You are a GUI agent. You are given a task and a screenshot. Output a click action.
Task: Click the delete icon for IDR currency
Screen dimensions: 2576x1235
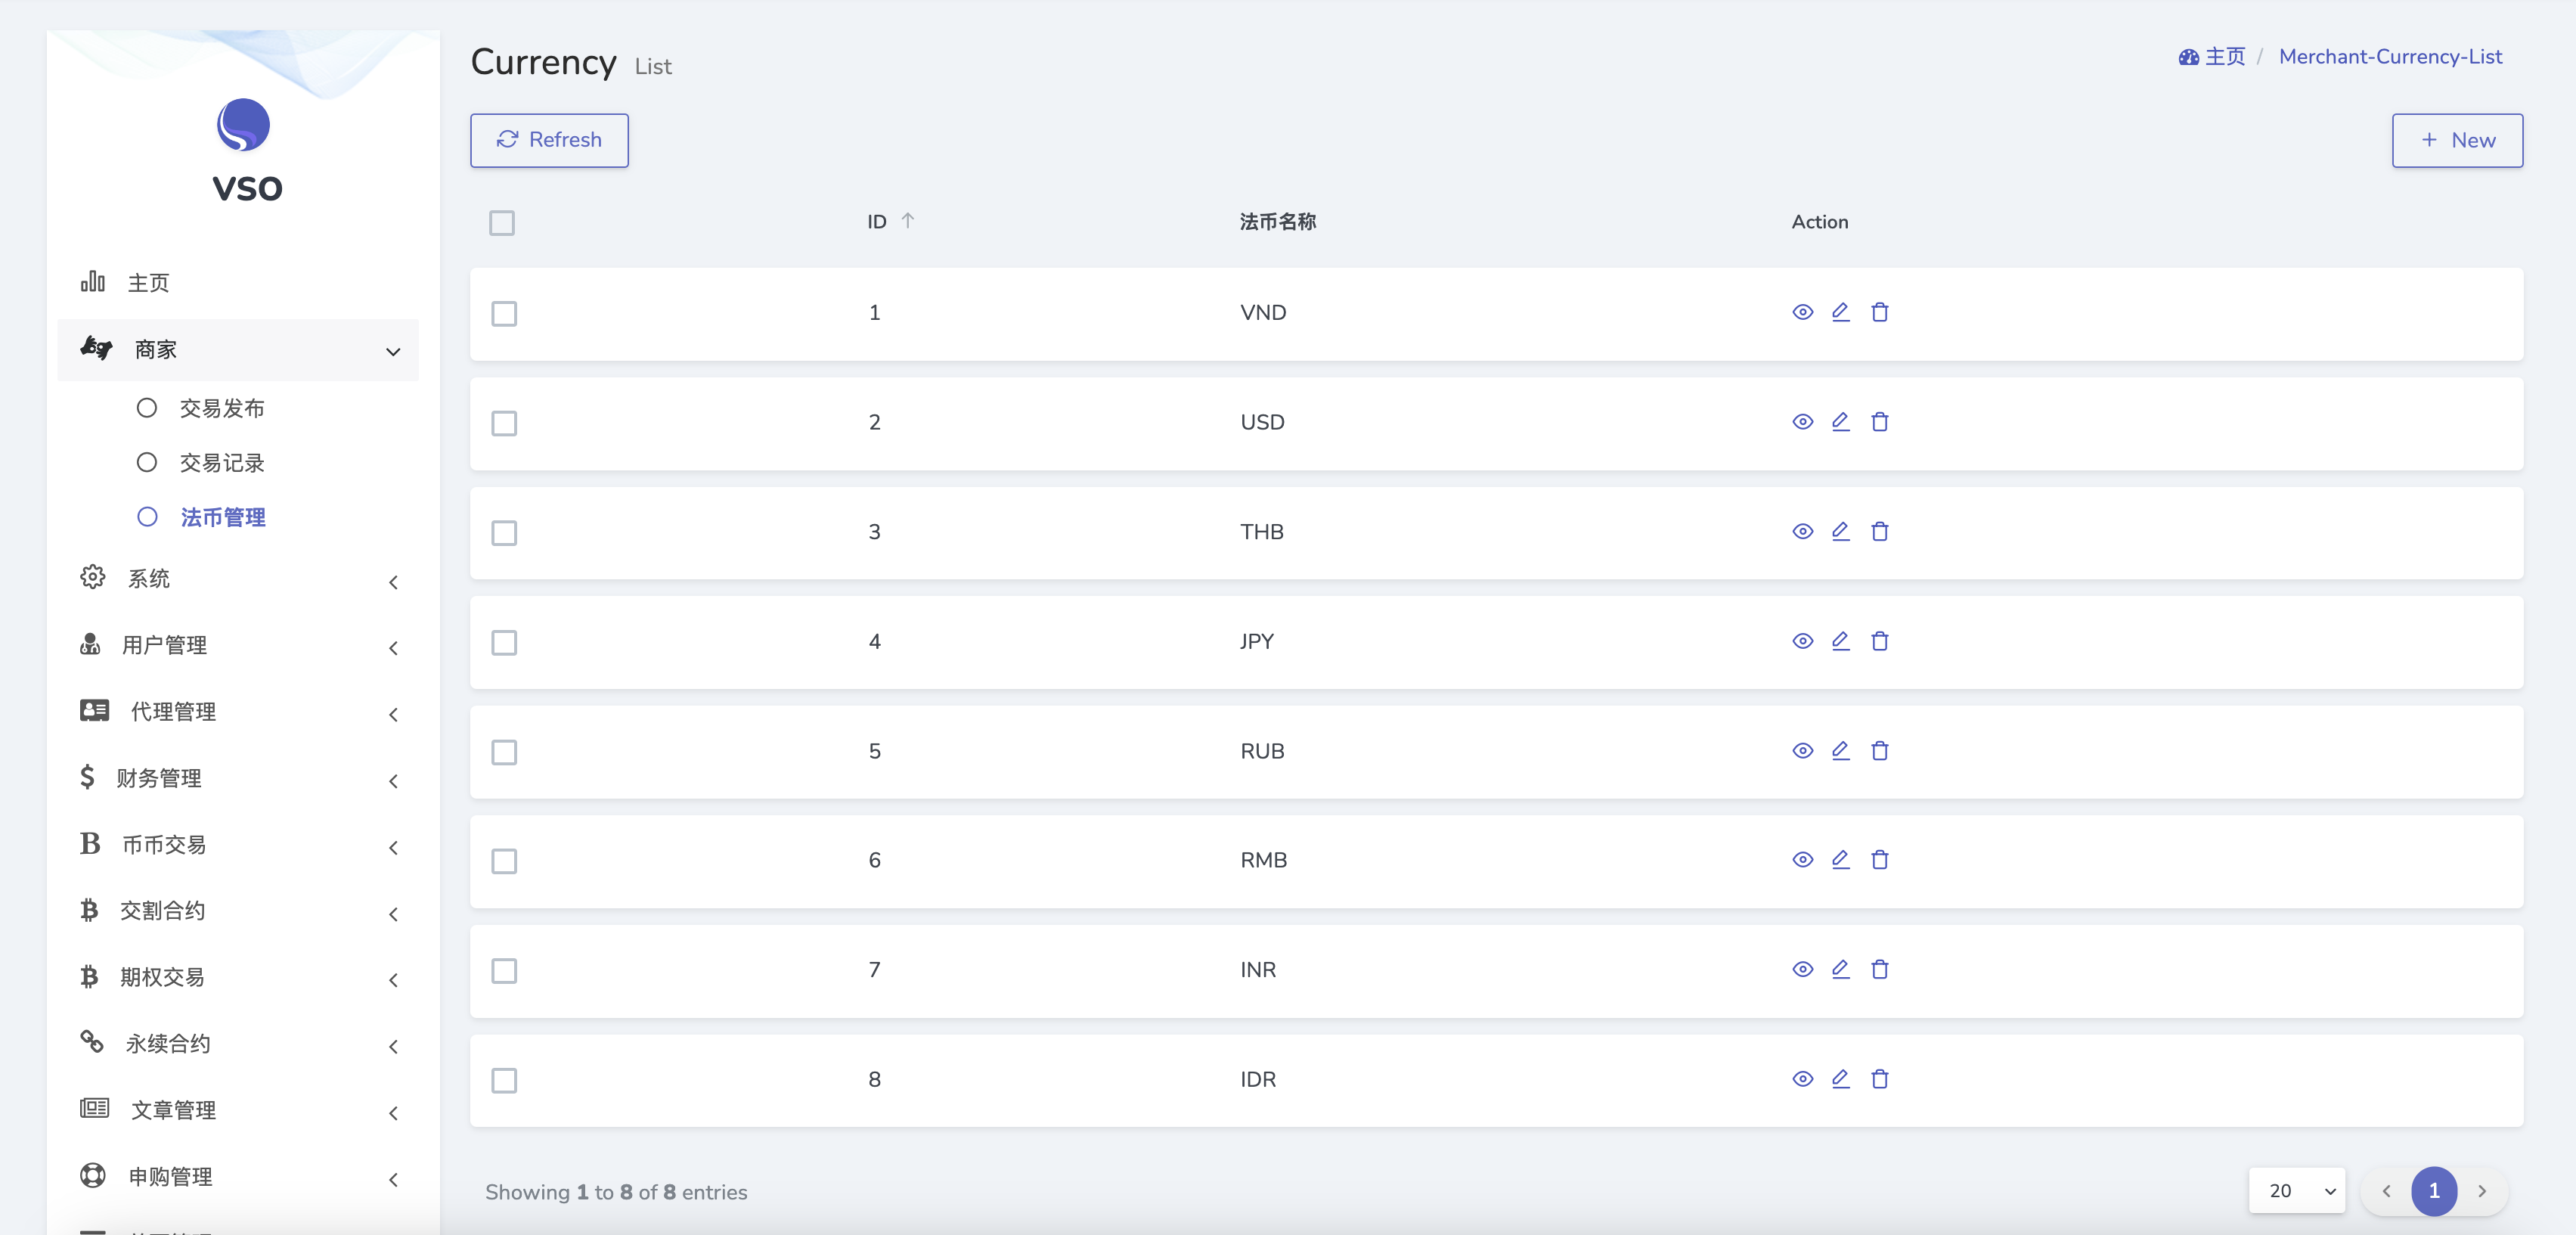[1880, 1078]
